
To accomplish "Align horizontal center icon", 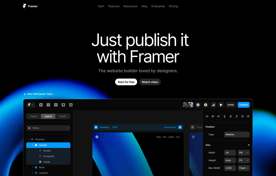I will (x=213, y=116).
